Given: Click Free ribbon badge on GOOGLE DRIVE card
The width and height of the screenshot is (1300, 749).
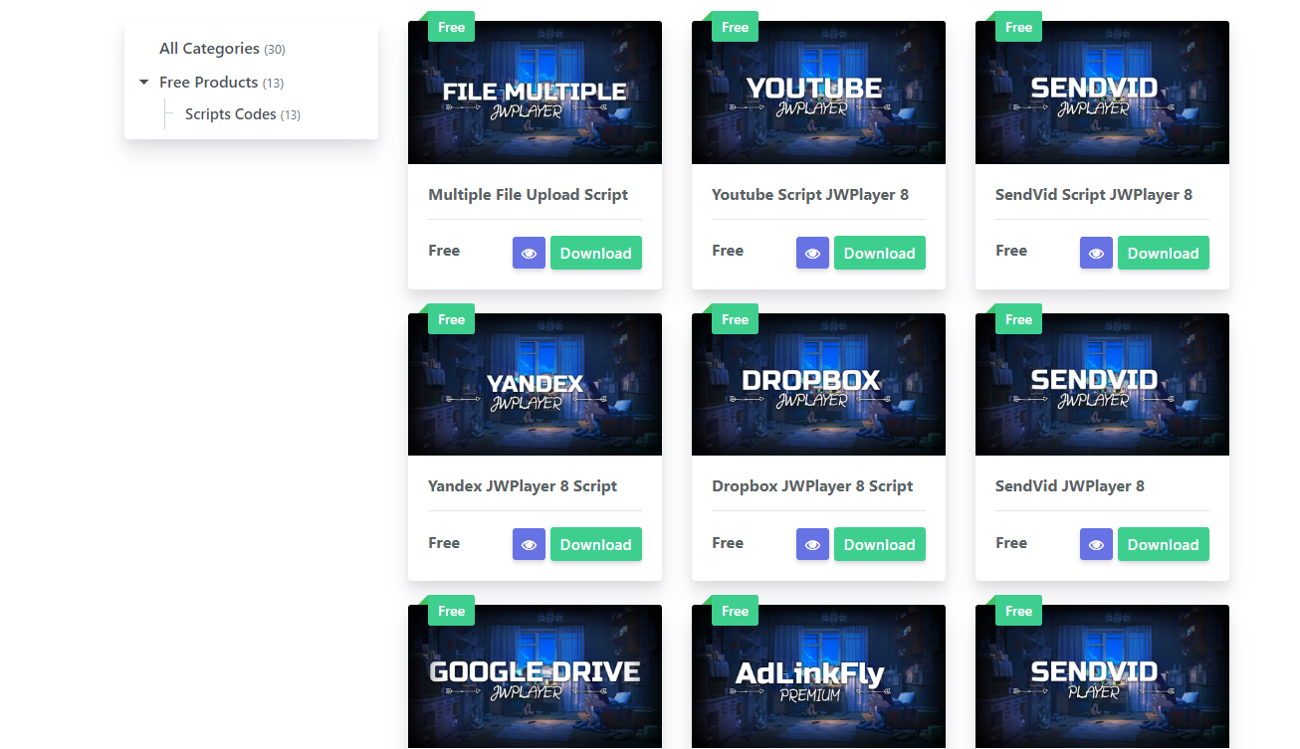Looking at the screenshot, I should tap(451, 611).
